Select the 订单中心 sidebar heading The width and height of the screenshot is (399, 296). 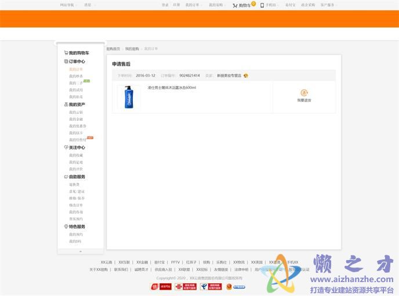pyautogui.click(x=77, y=62)
